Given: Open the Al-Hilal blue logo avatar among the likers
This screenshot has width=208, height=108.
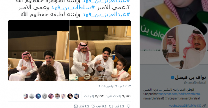Looking at the screenshot, I should [38, 96].
